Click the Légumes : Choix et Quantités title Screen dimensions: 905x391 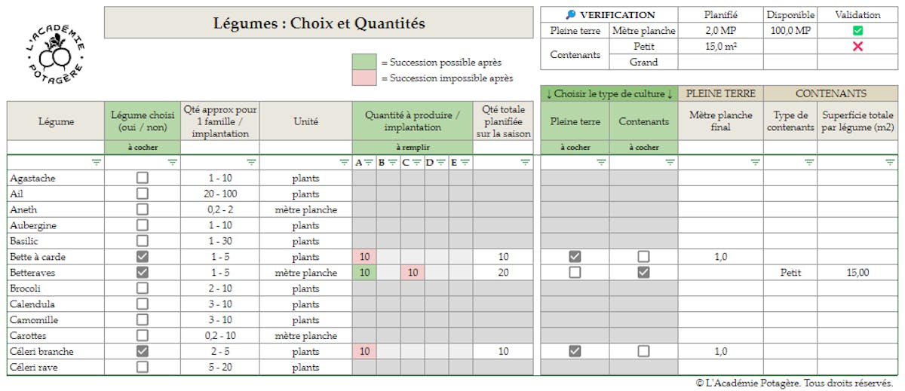tap(319, 23)
